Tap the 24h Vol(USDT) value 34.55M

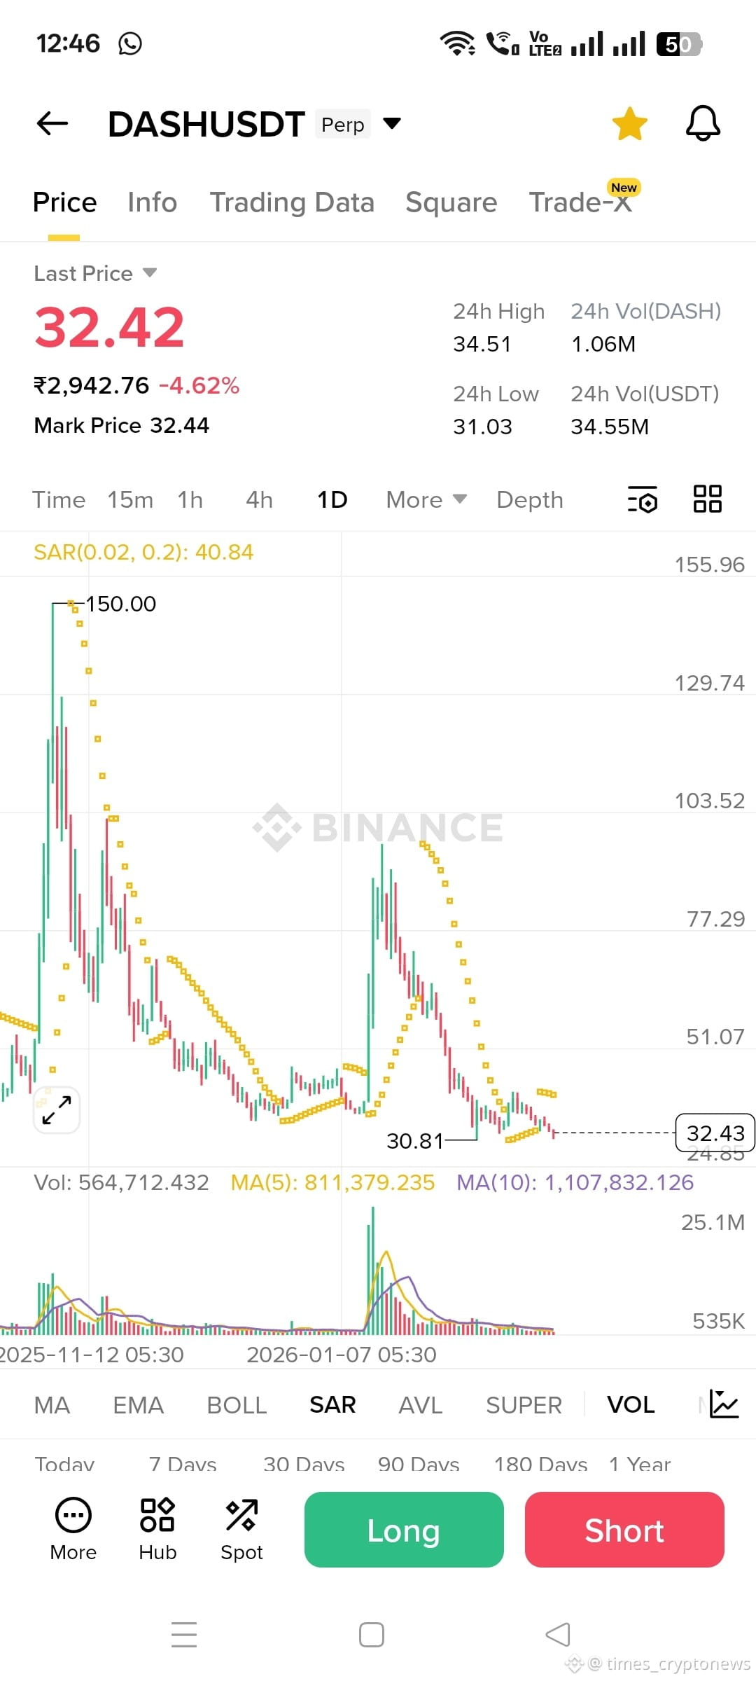point(610,427)
